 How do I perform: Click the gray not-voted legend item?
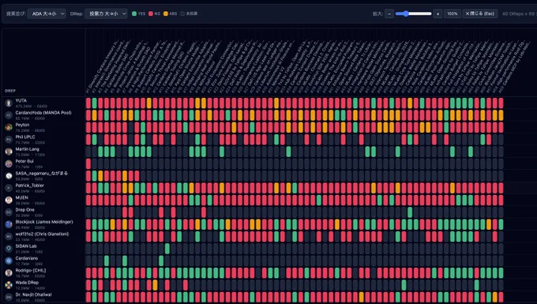coord(189,13)
